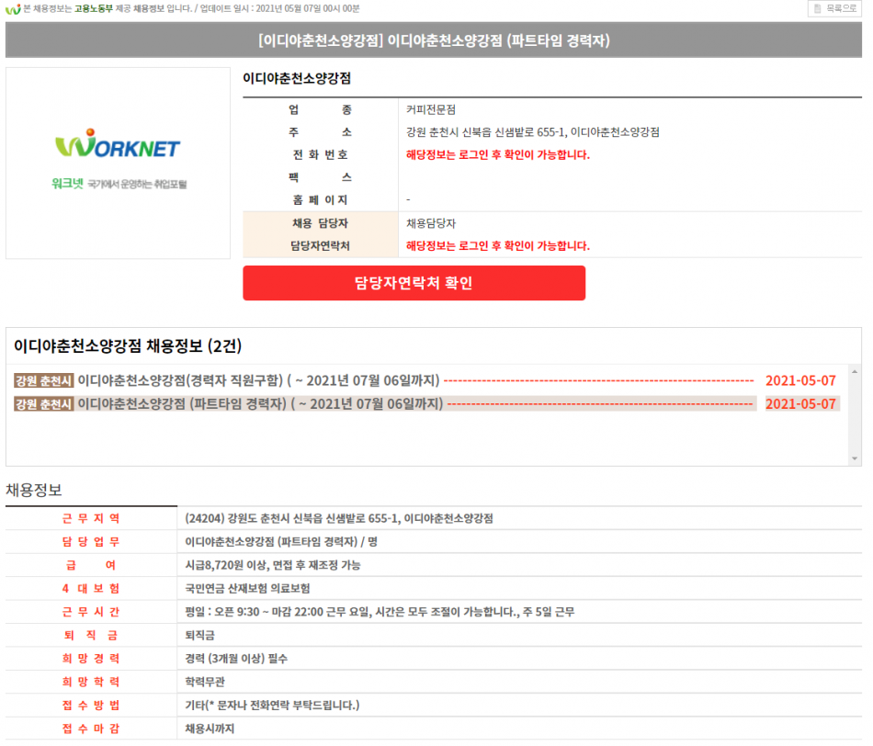Click the 근무시간 label
873x746 pixels.
(91, 613)
